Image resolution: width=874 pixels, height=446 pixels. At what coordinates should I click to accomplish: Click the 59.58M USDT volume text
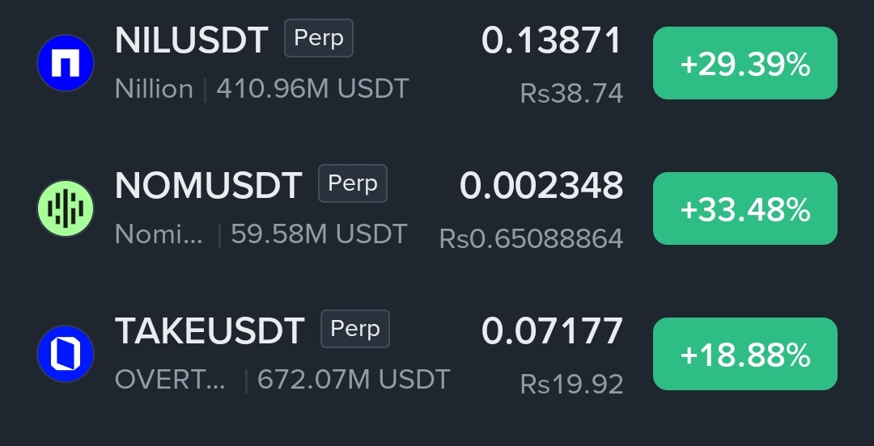click(320, 234)
